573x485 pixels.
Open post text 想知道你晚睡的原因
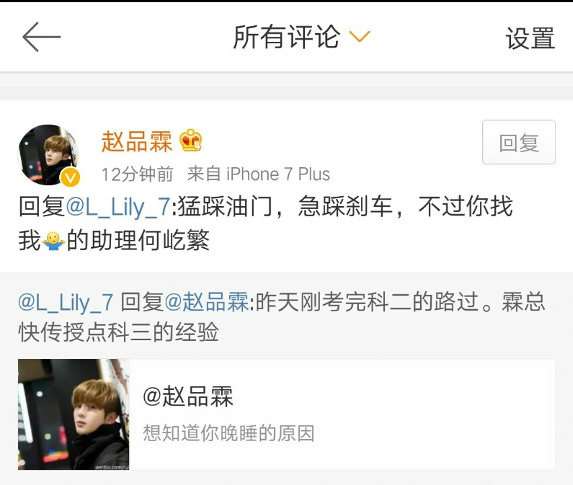[x=228, y=433]
